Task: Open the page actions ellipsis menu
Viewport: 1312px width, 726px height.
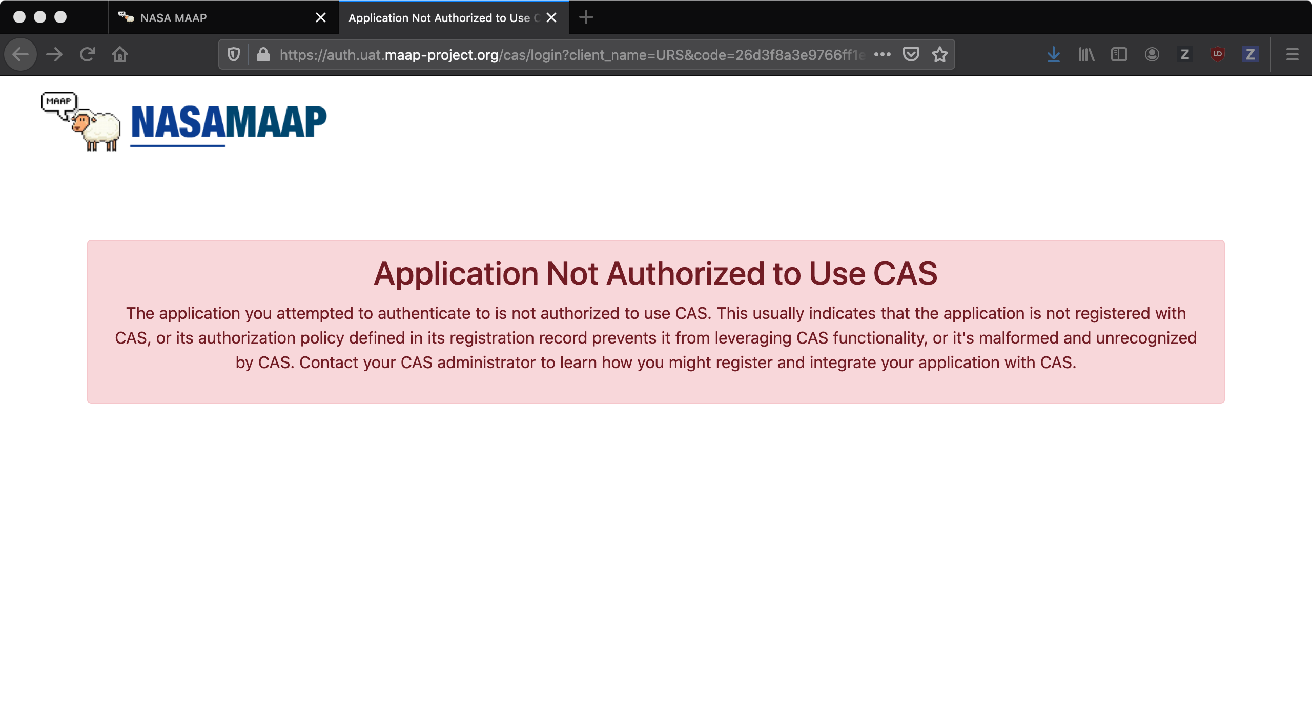Action: click(x=883, y=54)
